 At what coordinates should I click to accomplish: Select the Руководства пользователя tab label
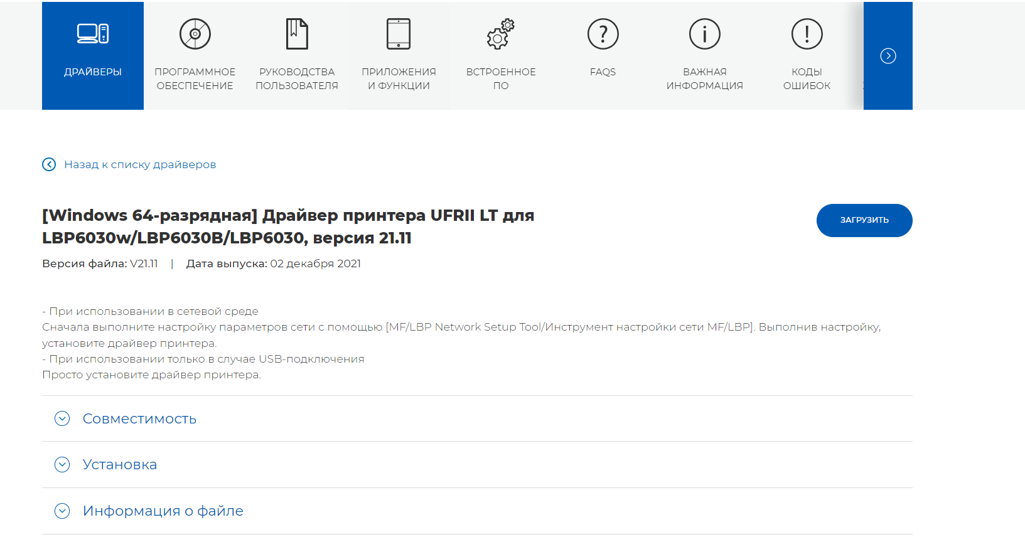point(297,78)
